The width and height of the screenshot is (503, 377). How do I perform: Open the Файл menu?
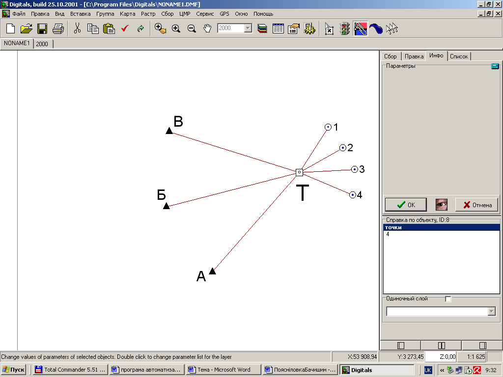pos(19,14)
